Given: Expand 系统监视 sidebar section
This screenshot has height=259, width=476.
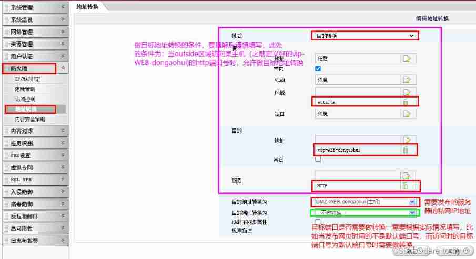Looking at the screenshot, I should coord(35,20).
